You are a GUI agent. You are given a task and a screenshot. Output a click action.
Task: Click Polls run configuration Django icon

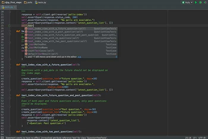point(183,2)
